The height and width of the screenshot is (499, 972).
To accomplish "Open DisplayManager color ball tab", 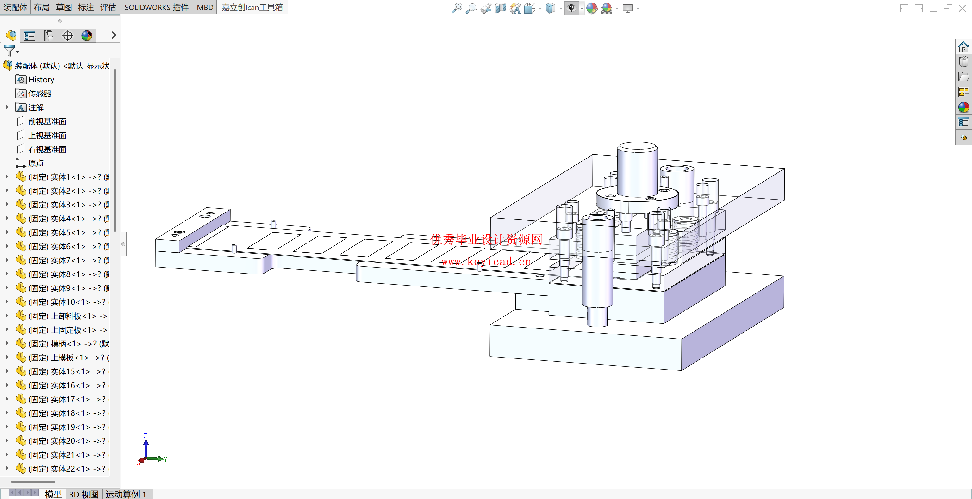I will [87, 36].
